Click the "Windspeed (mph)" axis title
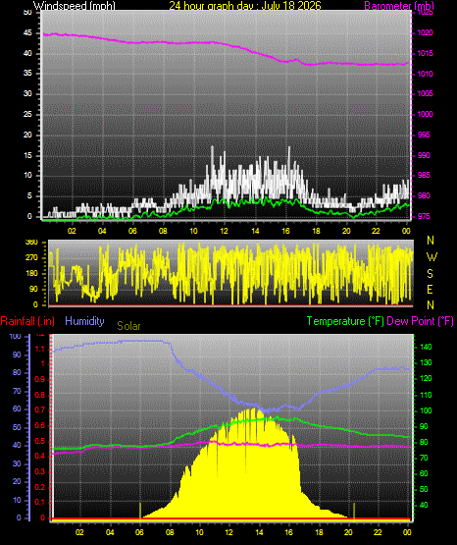Viewport: 457px width, 545px height. (74, 6)
